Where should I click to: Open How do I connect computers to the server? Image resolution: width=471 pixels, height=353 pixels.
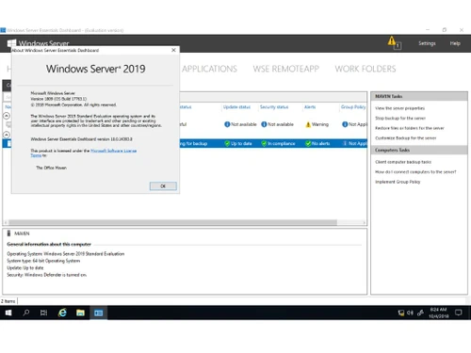[415, 172]
